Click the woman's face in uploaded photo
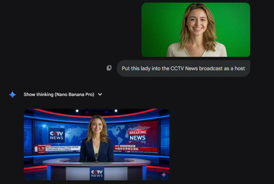 pyautogui.click(x=196, y=22)
